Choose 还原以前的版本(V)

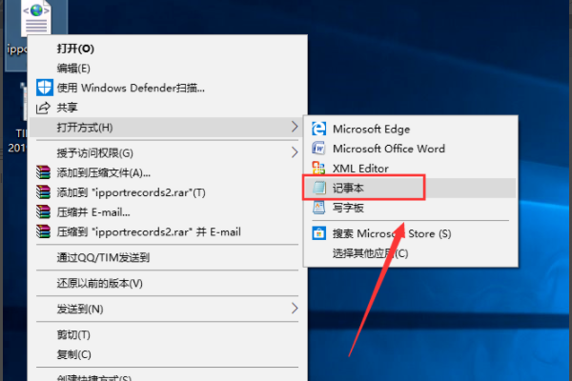coord(168,283)
